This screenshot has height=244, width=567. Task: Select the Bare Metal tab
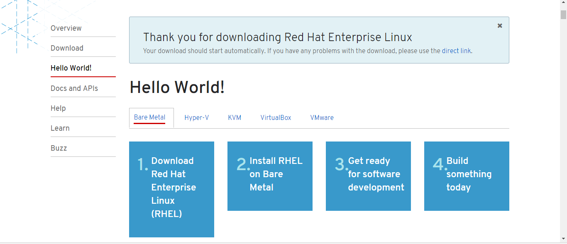(x=150, y=117)
